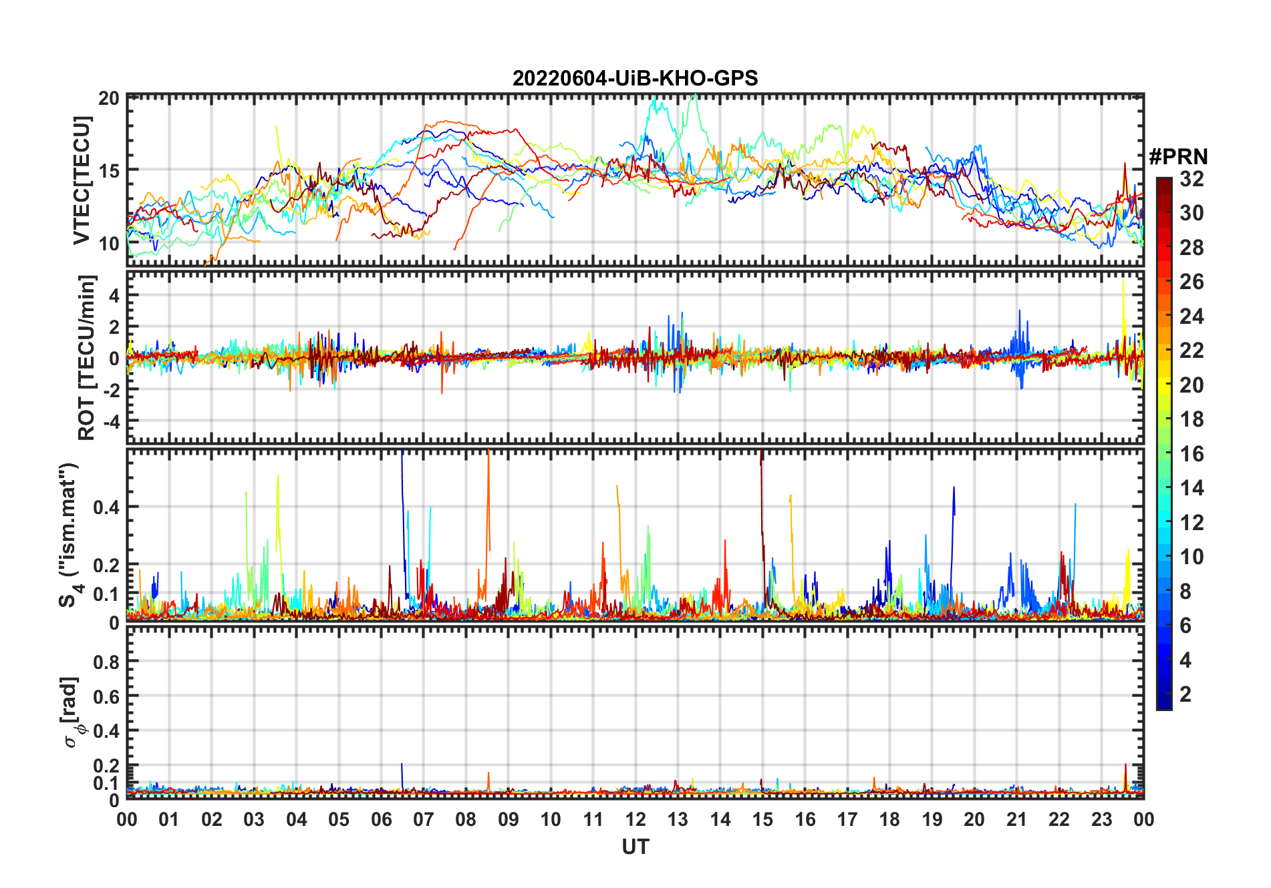Screen dimensions: 1271x888
Task: Select the 12 tick on the PRN colorbar
Action: [1191, 523]
